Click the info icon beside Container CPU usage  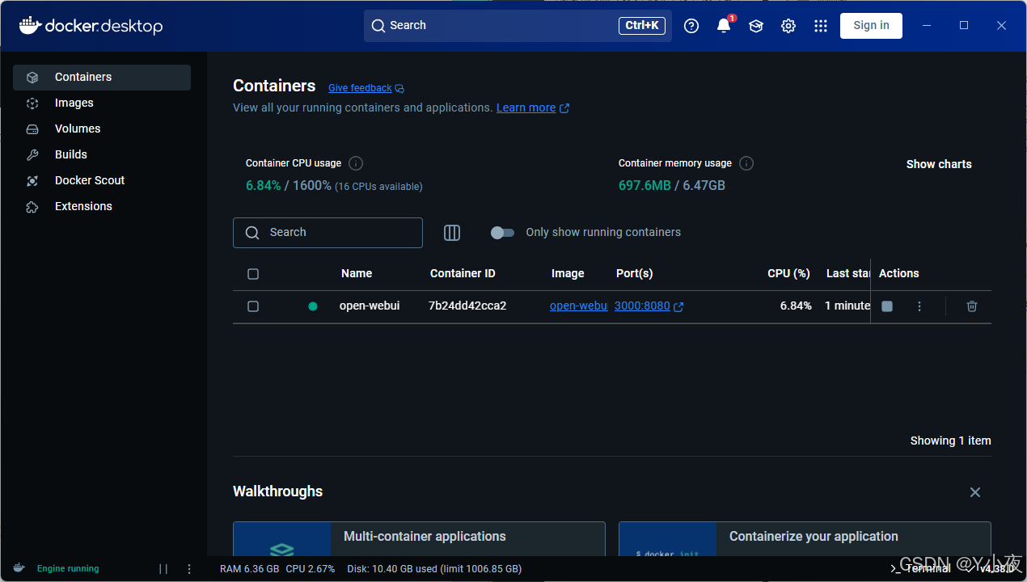coord(356,163)
